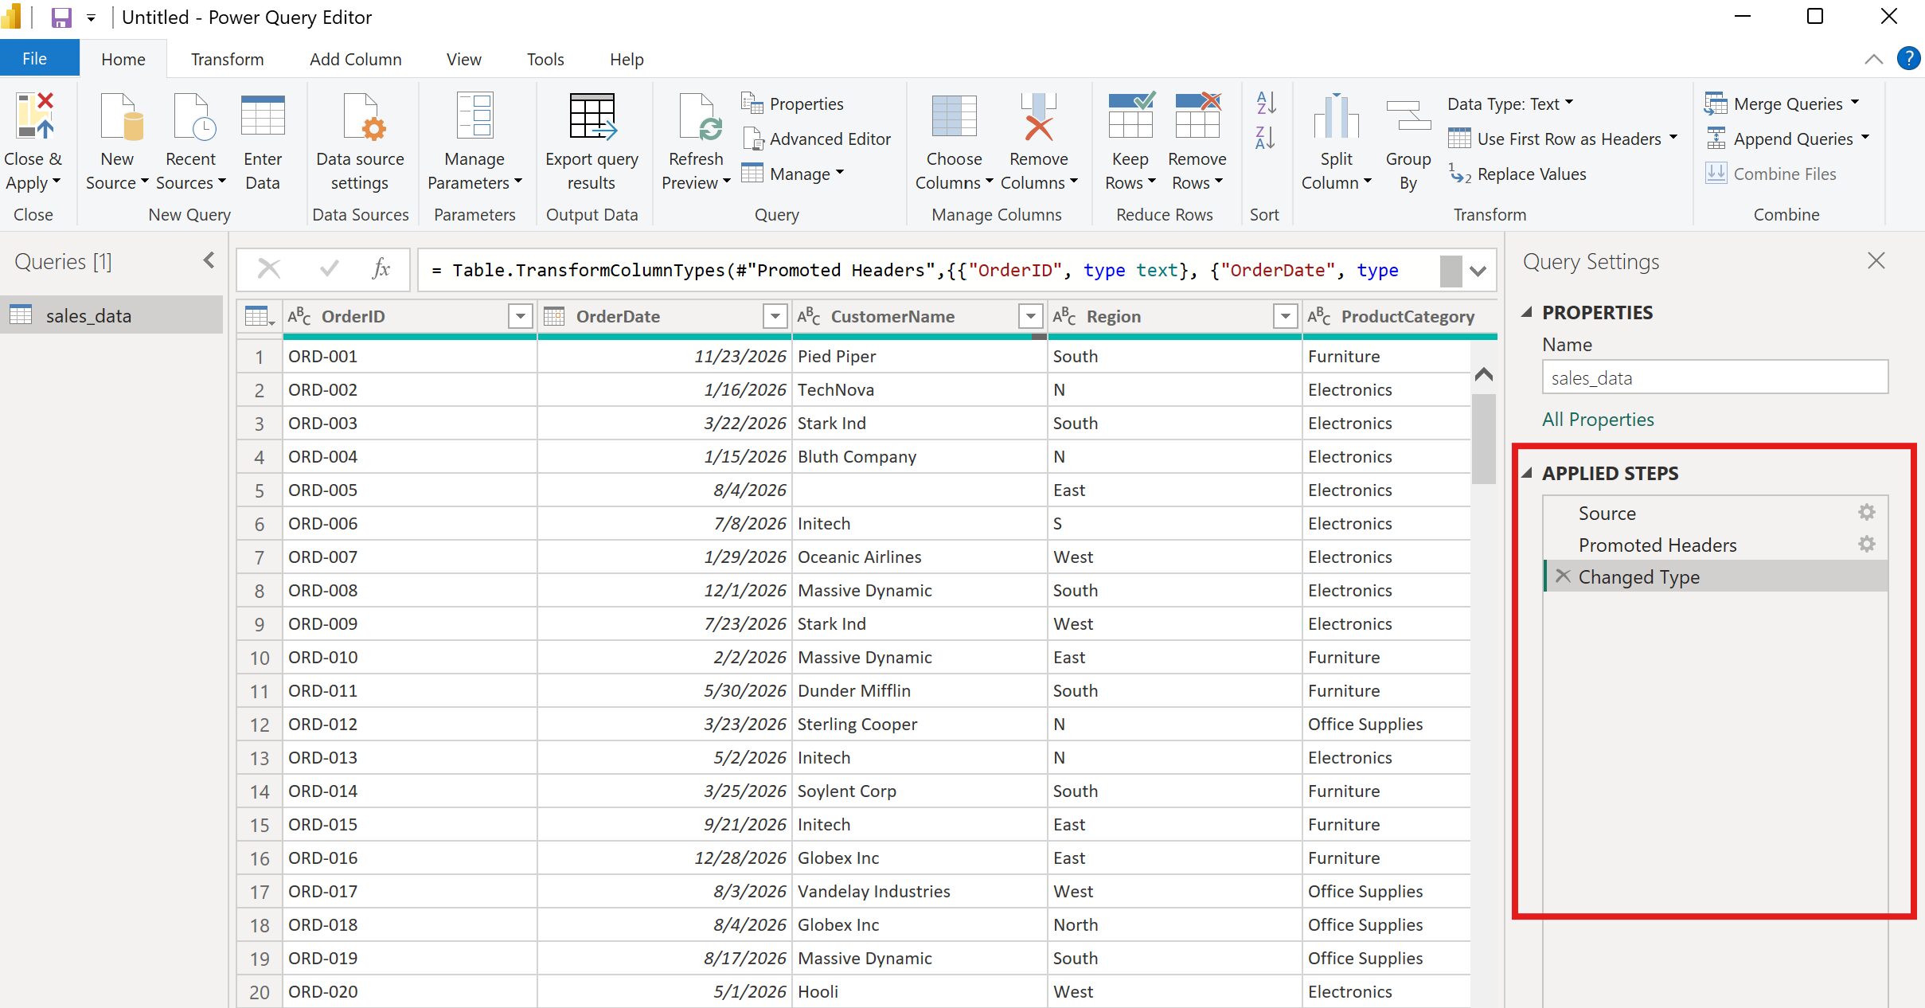
Task: Click the fx formula icon
Action: pos(381,269)
